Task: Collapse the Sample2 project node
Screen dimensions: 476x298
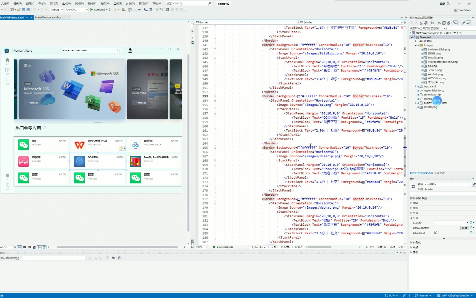Action: [x=412, y=37]
